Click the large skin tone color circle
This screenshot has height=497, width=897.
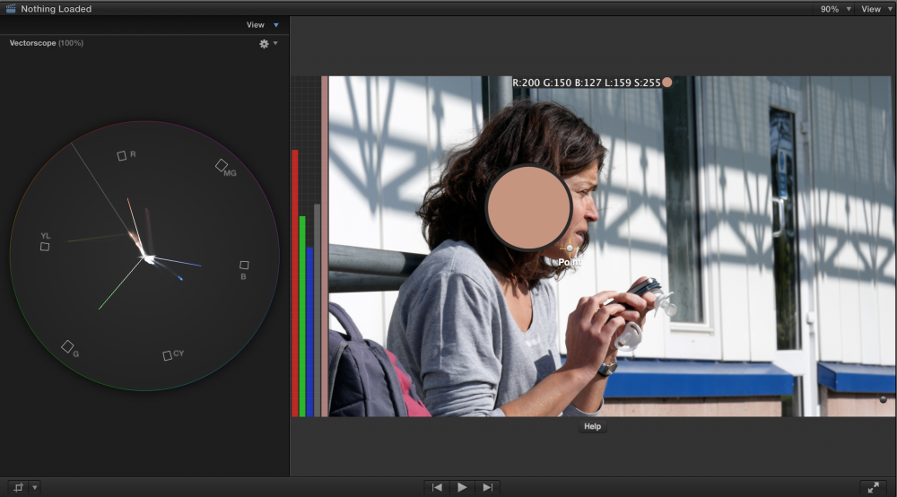point(529,208)
